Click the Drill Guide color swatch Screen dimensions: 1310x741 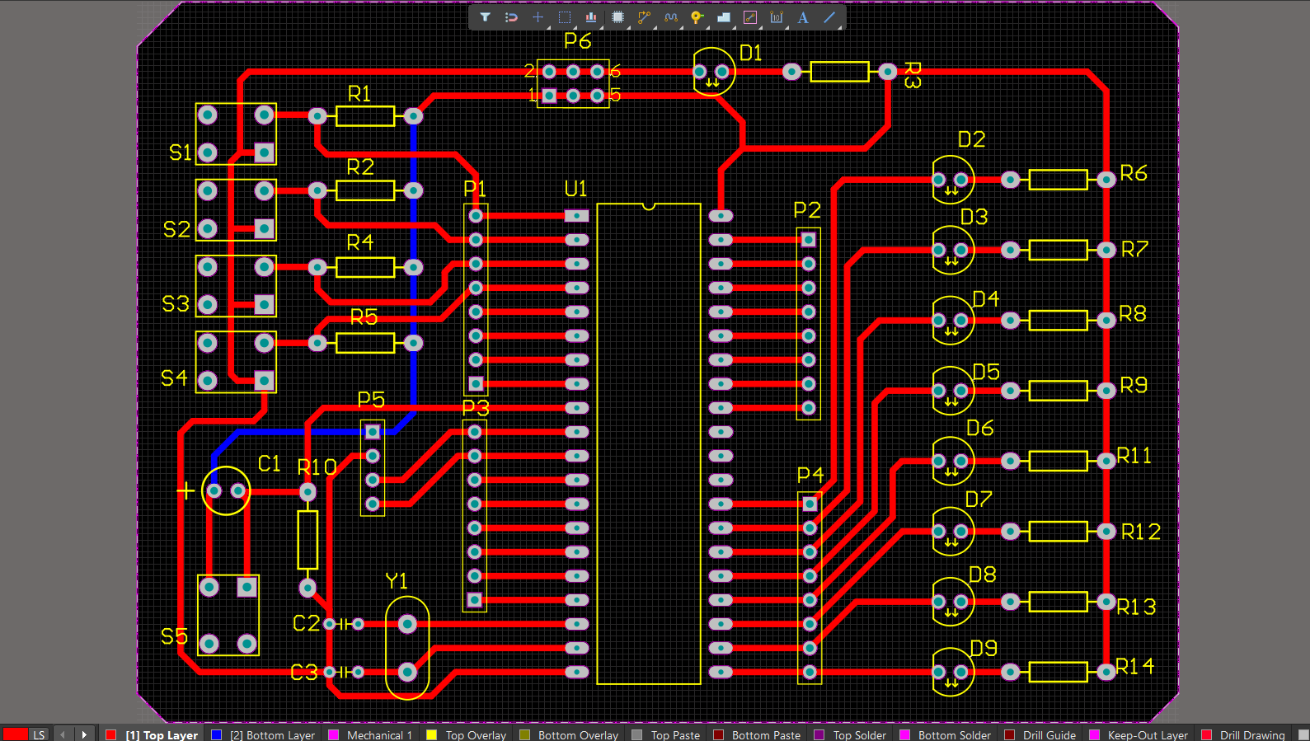click(1009, 734)
